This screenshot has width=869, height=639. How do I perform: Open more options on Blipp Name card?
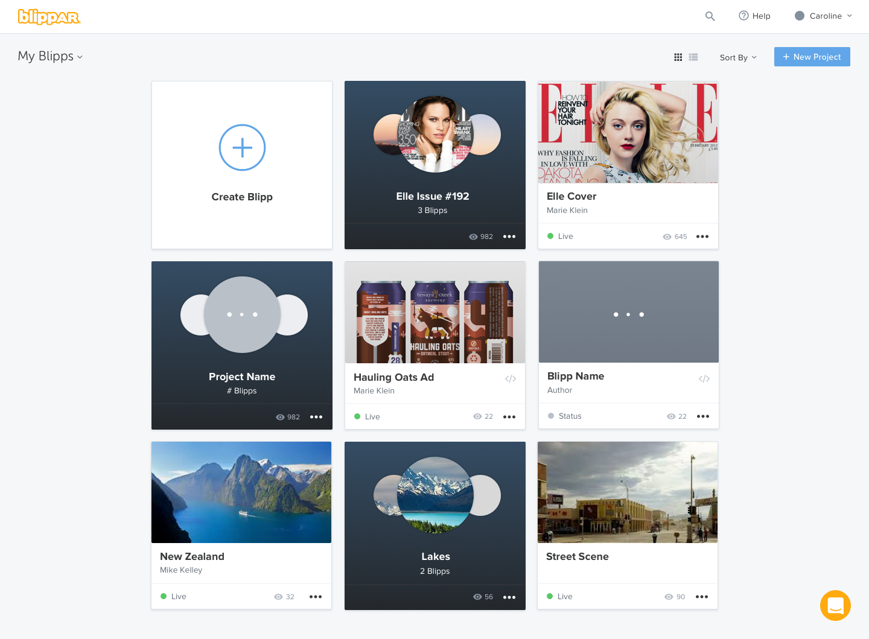703,416
